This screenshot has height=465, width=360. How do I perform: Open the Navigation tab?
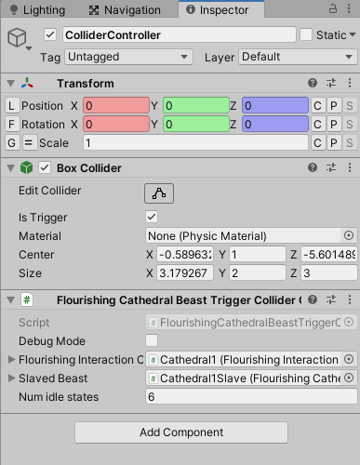coord(125,10)
